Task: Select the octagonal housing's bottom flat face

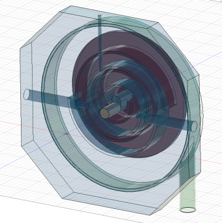Action: click(109, 203)
